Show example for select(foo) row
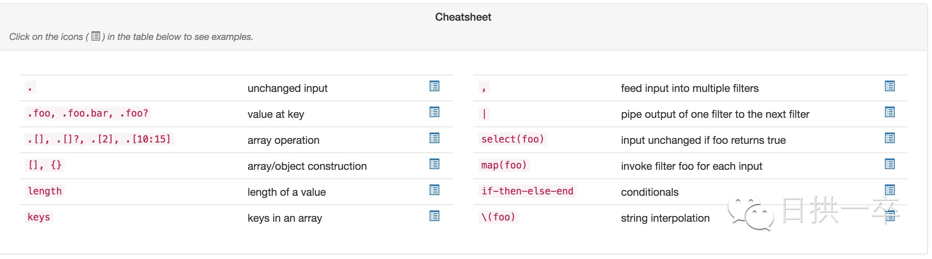This screenshot has height=259, width=932. [x=890, y=138]
